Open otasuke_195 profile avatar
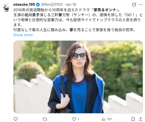 6,7
